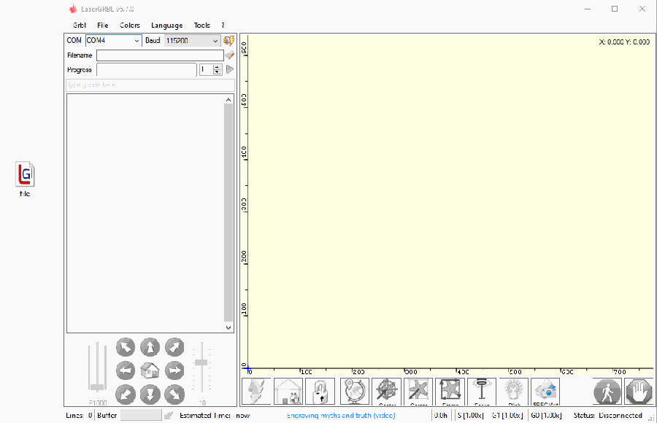Click the open file icon beside Filename
Image resolution: width=657 pixels, height=423 pixels.
coord(229,55)
